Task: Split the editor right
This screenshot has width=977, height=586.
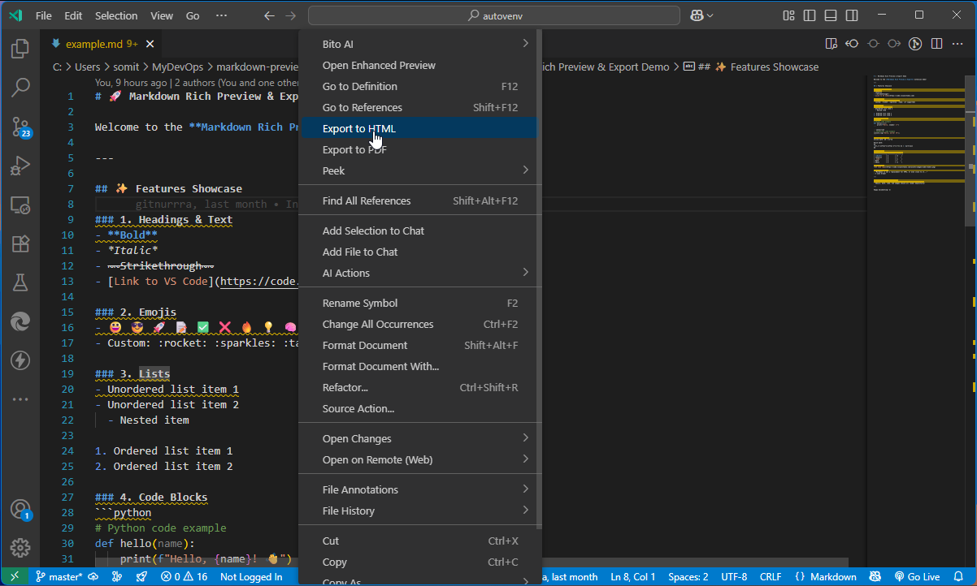Action: click(x=936, y=44)
